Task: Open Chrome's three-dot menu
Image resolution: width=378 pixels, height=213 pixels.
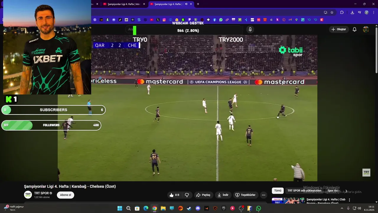Action: [x=373, y=12]
